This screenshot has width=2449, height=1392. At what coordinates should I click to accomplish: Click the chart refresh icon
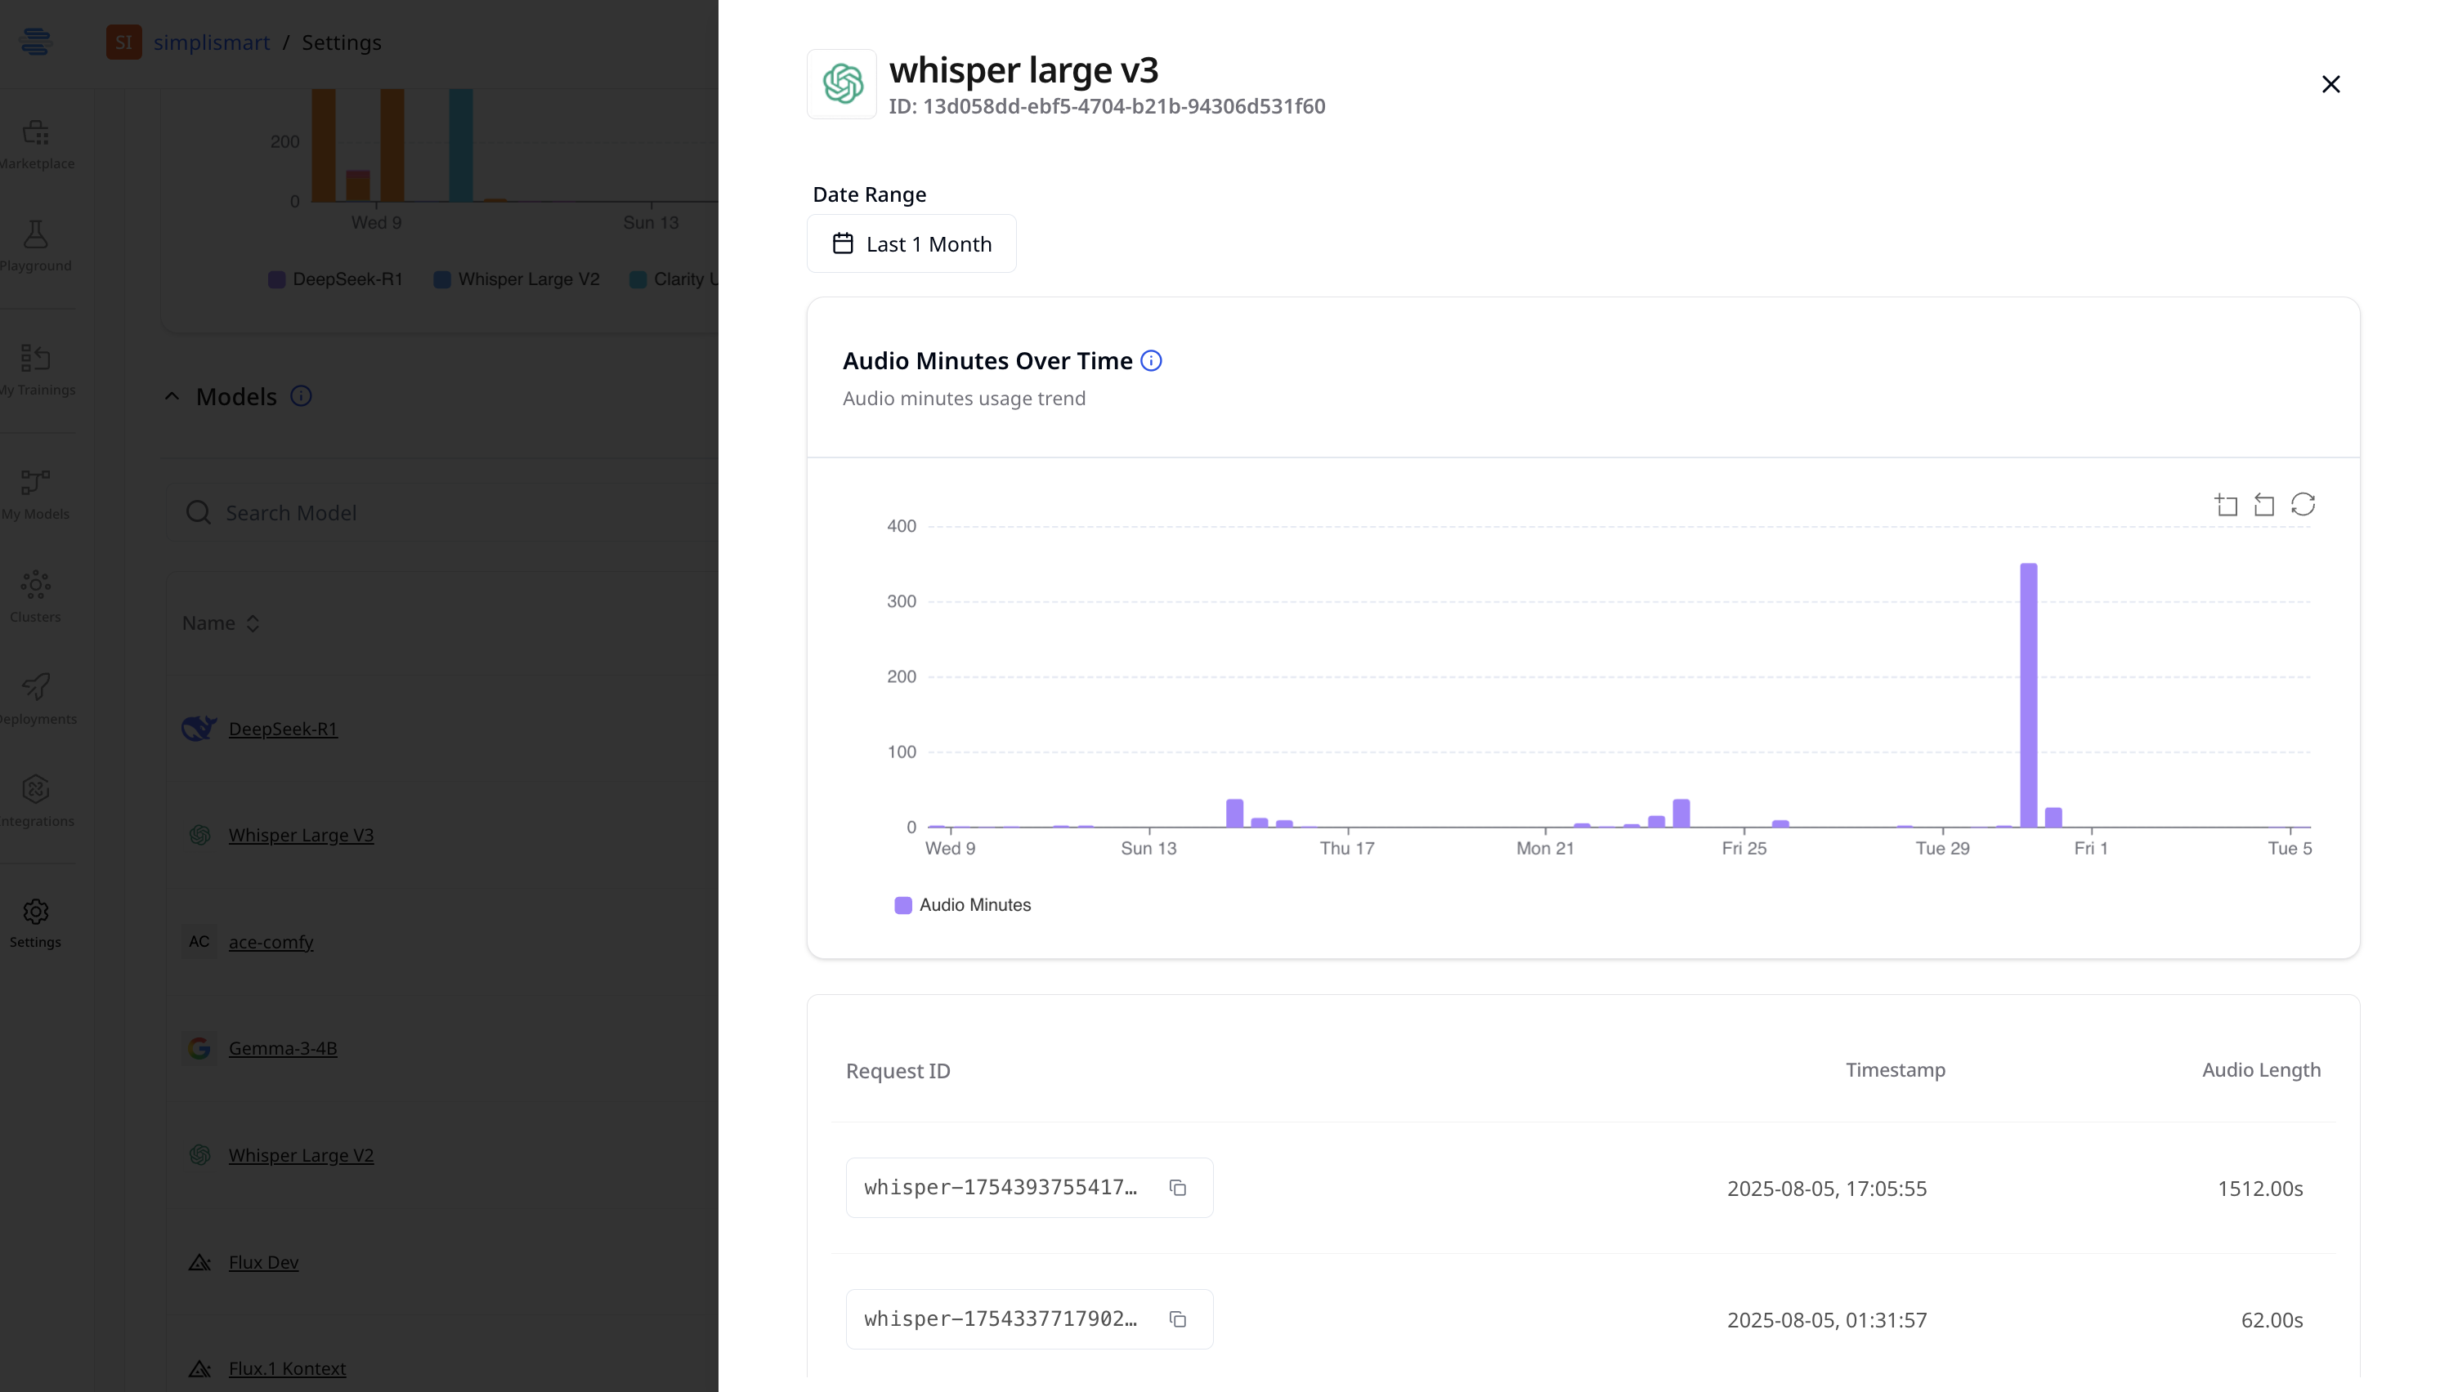2303,505
